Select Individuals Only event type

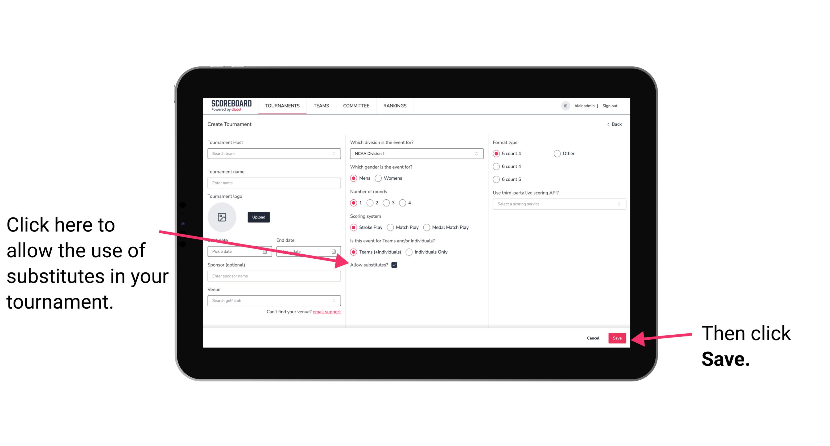coord(409,252)
